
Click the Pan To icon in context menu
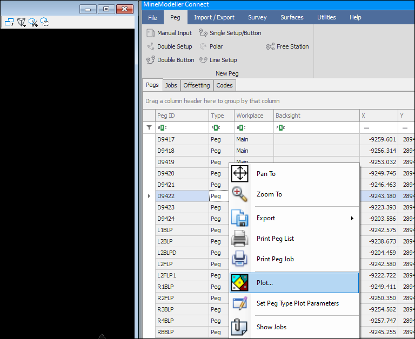239,174
